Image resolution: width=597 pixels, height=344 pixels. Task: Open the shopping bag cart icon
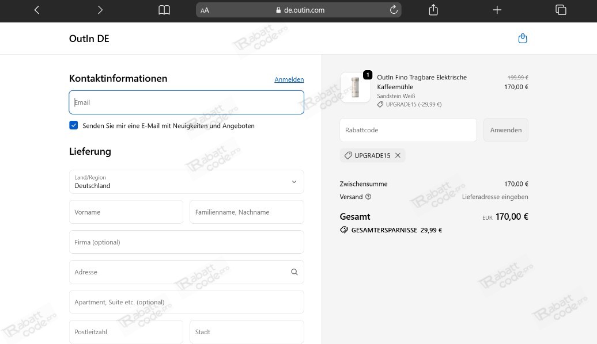point(523,39)
